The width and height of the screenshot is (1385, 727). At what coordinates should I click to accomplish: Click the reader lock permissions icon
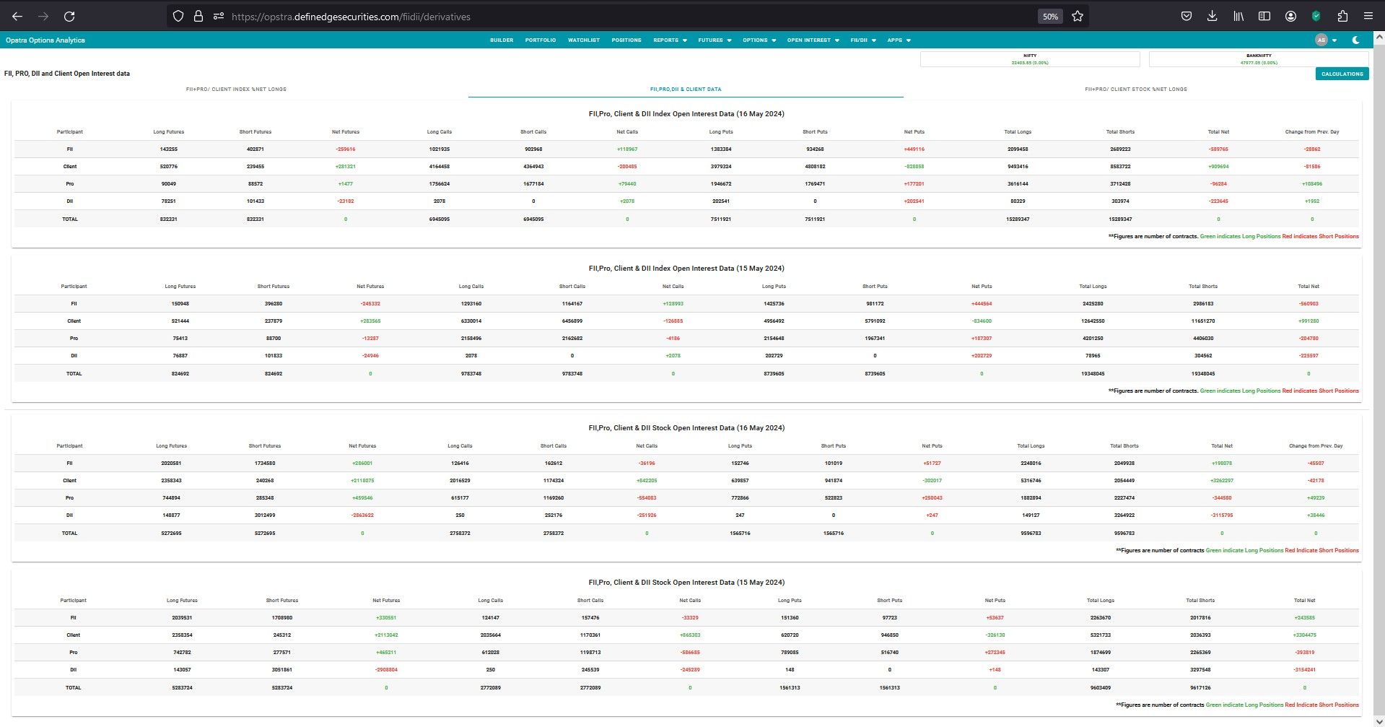(198, 15)
